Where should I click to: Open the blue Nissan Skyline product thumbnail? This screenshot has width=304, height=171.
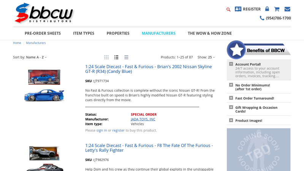44,86
